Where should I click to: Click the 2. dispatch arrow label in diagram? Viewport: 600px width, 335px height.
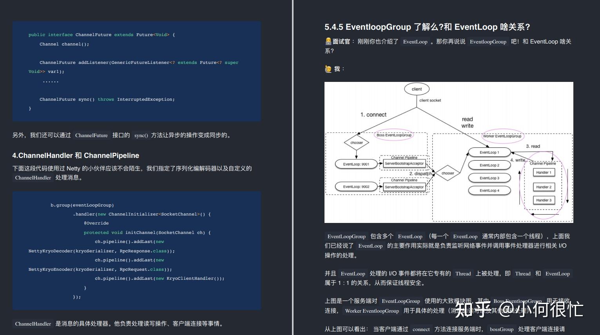420,174
